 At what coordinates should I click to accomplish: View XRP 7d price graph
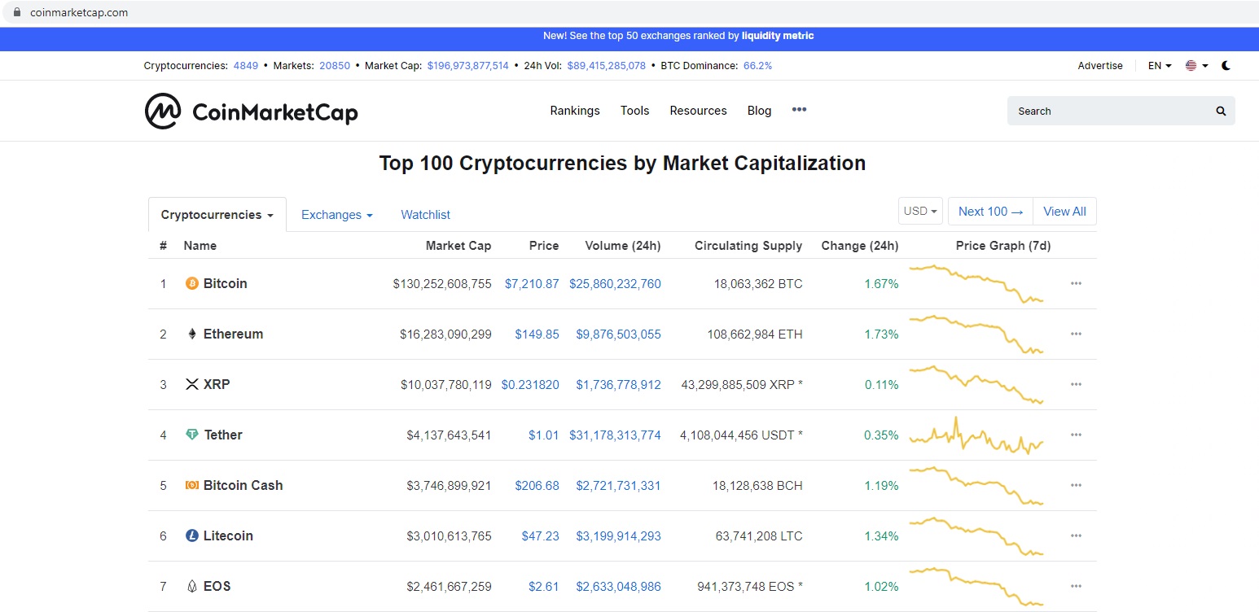tap(976, 384)
